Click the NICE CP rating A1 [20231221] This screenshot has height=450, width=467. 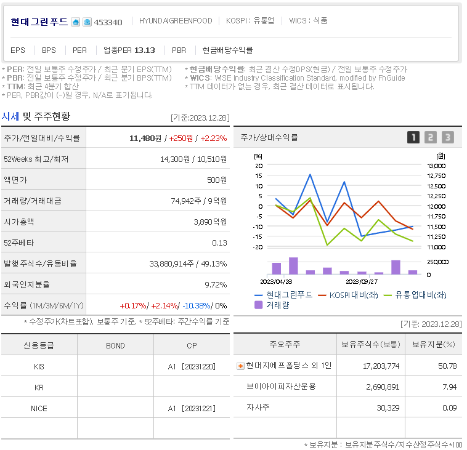192,408
